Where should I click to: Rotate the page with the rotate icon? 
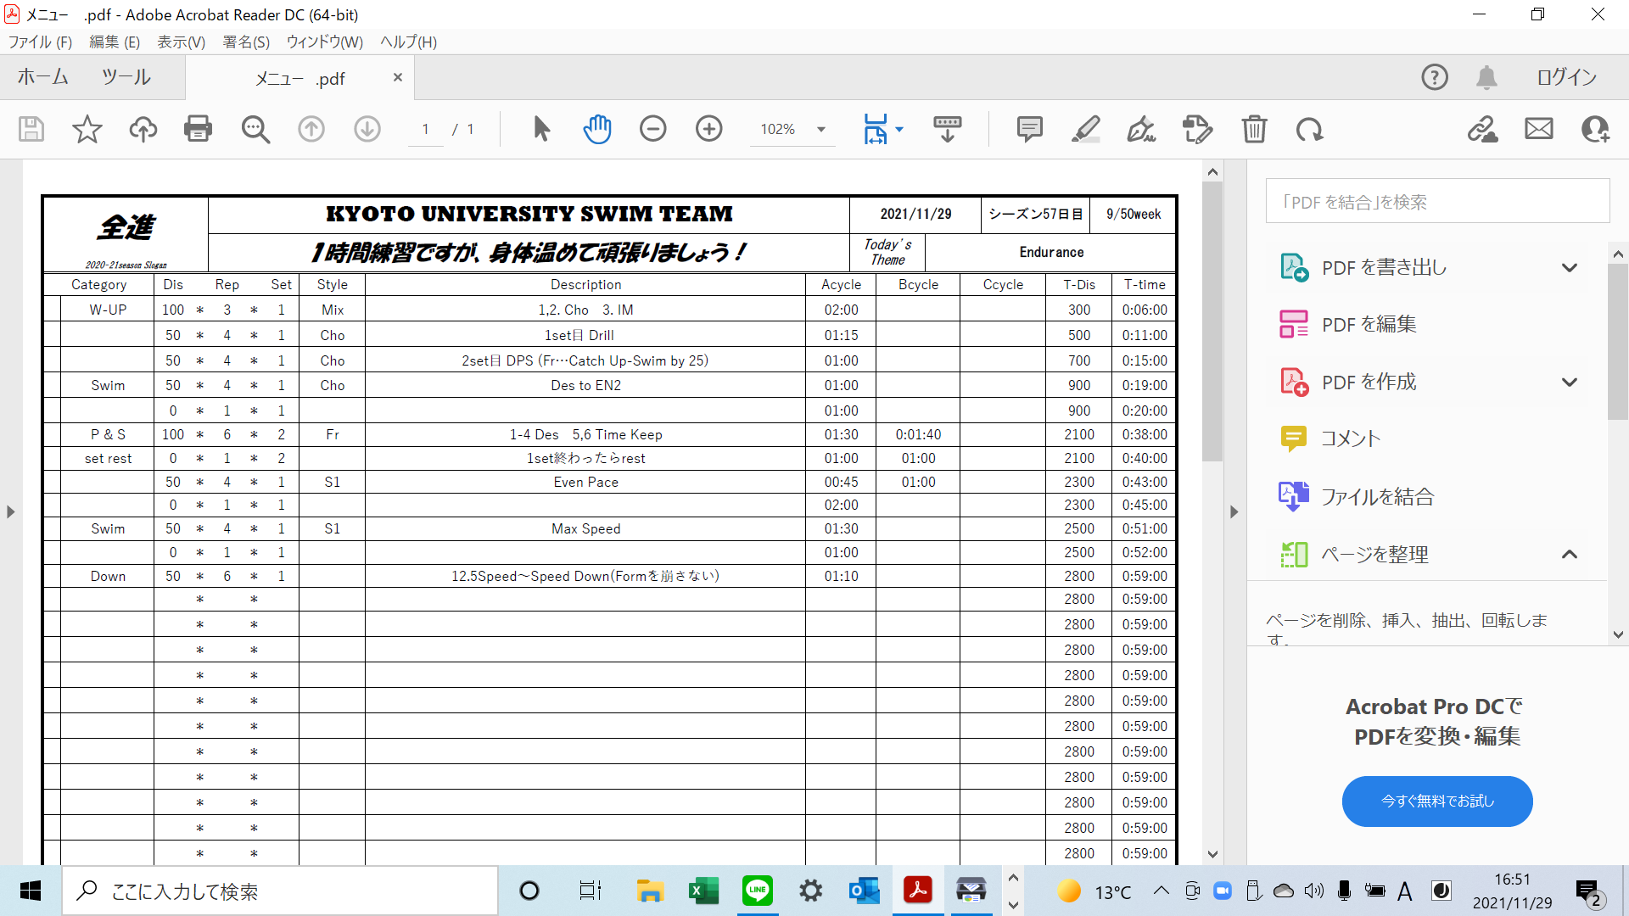1309,129
